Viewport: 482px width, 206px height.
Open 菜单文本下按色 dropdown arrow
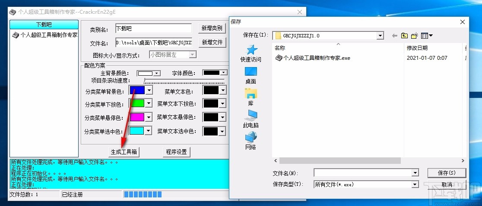coord(223,104)
